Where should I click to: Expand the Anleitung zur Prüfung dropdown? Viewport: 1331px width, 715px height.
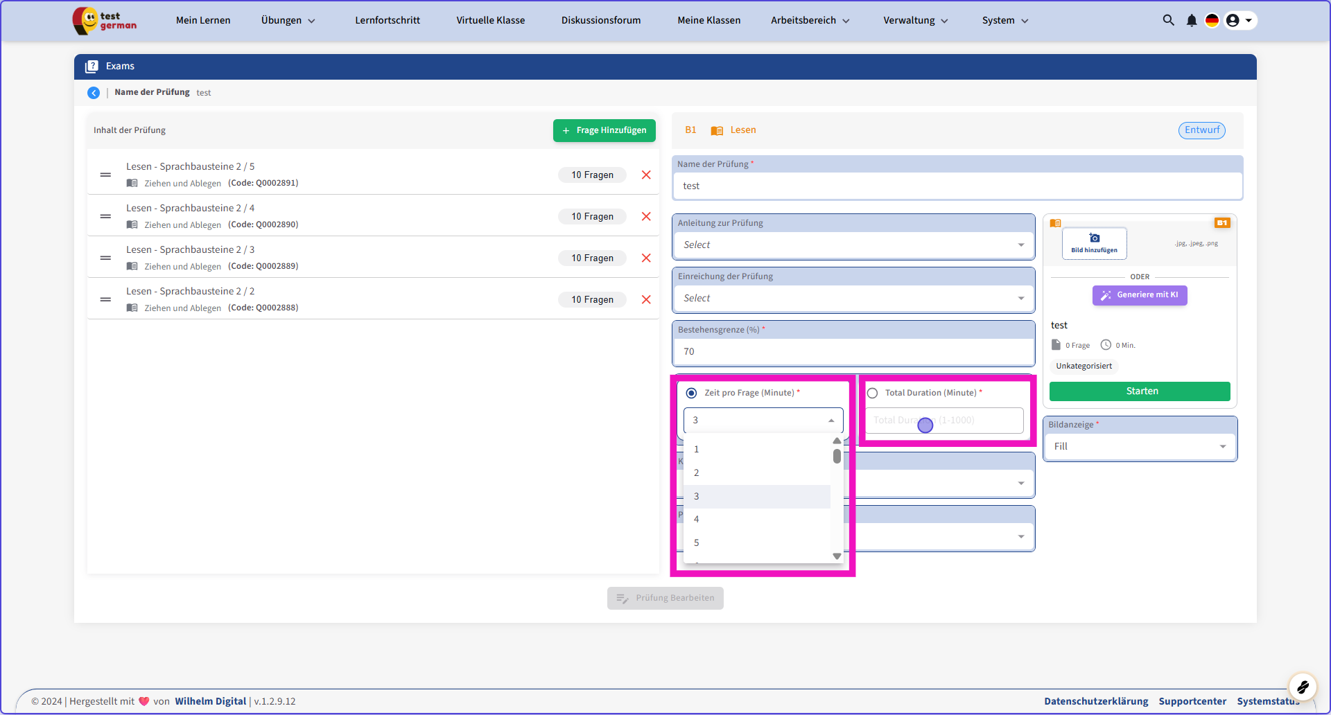[853, 245]
